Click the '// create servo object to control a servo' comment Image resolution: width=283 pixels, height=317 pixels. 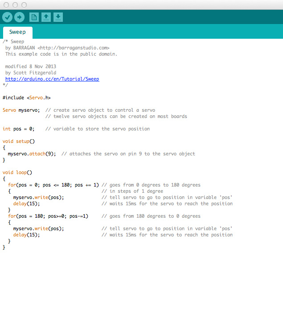[100, 110]
